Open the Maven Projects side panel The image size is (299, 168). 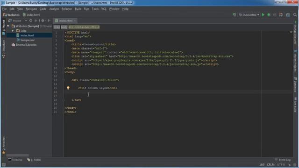click(295, 61)
